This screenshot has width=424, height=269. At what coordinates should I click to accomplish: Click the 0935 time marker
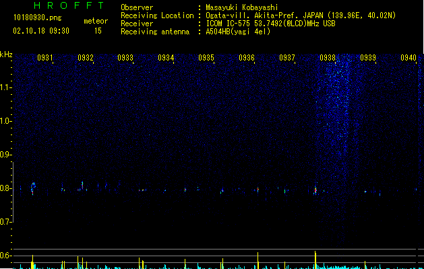206,58
